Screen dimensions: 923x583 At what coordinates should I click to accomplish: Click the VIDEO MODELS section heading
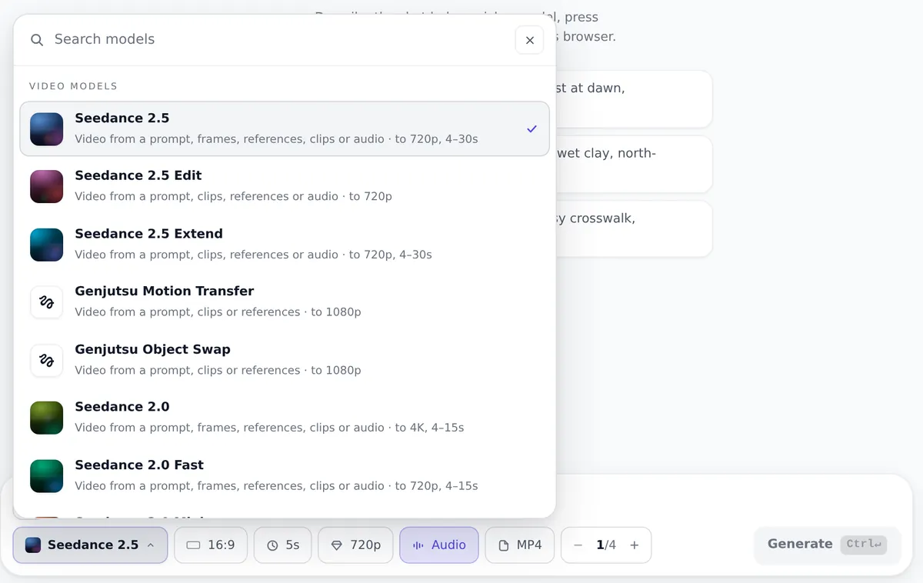click(73, 86)
